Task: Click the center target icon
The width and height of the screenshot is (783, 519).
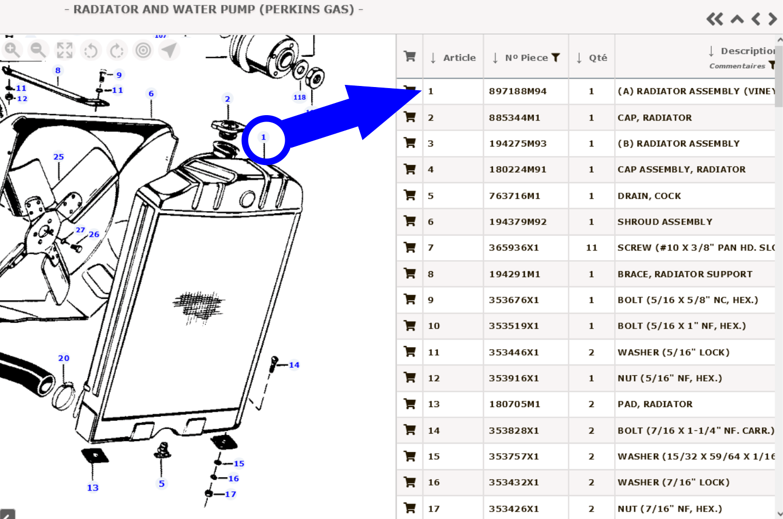Action: click(x=143, y=50)
